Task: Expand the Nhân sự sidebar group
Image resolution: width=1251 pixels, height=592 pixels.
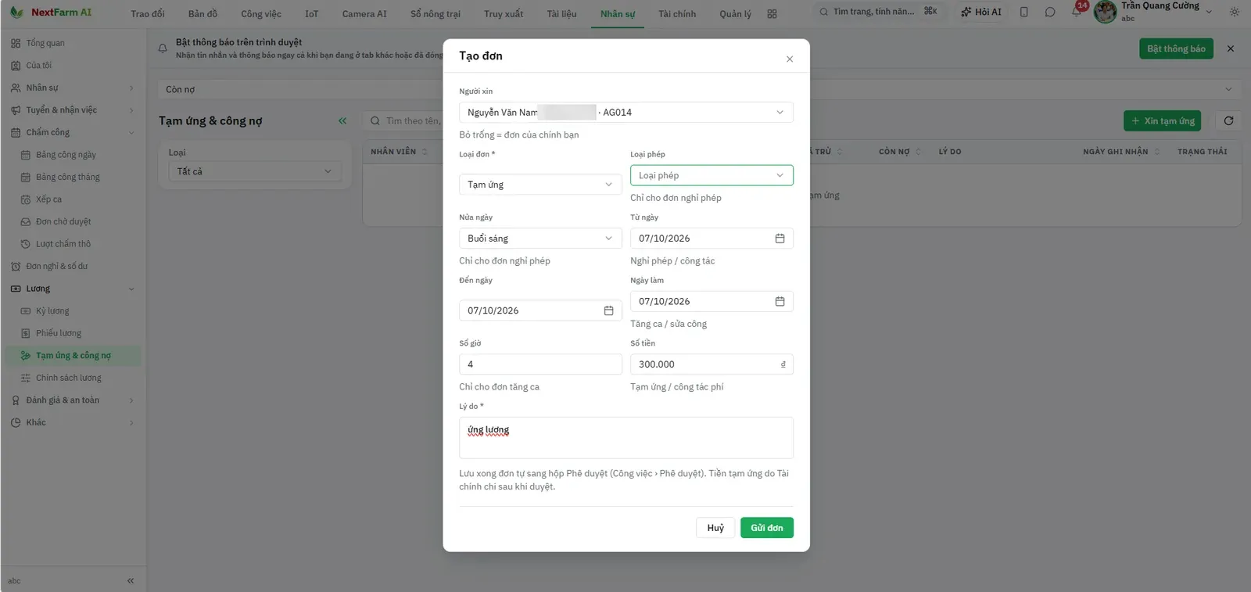Action: pyautogui.click(x=73, y=88)
